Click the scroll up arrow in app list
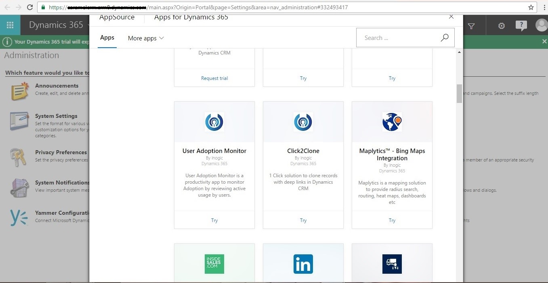 pyautogui.click(x=459, y=52)
